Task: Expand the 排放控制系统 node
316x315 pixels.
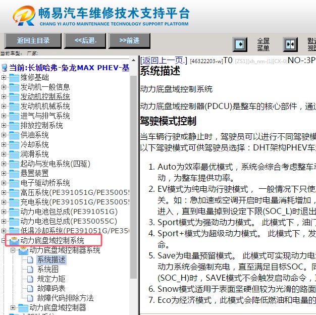Action: click(x=4, y=125)
